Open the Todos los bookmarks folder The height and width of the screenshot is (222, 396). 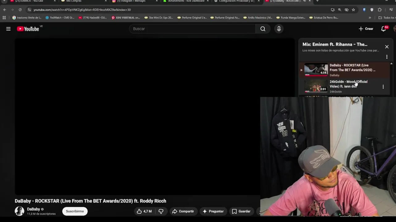387,18
